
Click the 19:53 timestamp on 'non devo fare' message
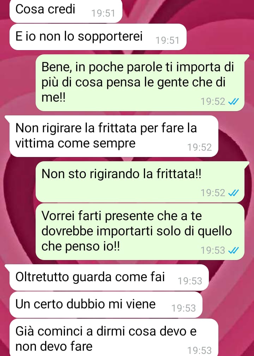pos(199,351)
